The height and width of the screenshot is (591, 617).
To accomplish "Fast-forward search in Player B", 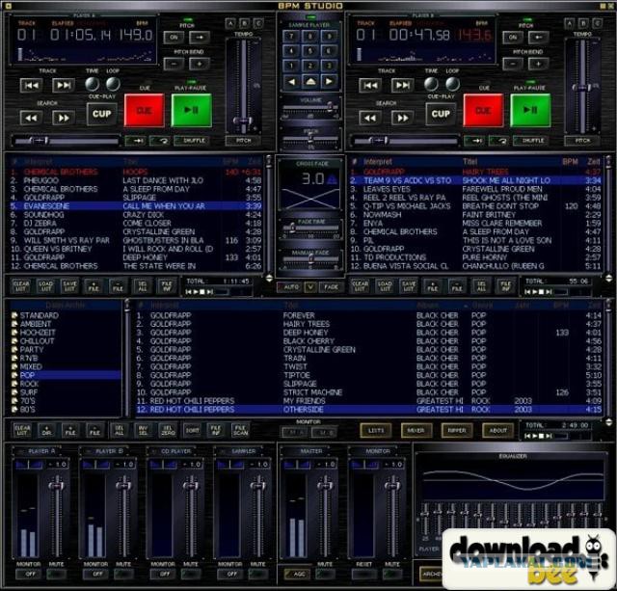I will point(403,118).
